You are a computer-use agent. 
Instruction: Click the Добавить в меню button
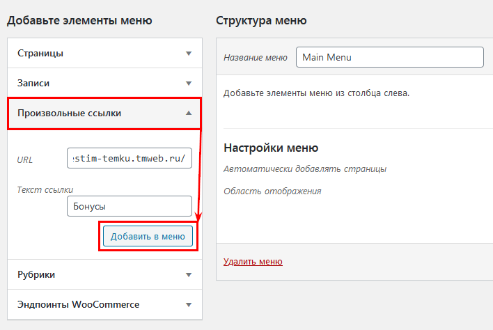(x=148, y=236)
